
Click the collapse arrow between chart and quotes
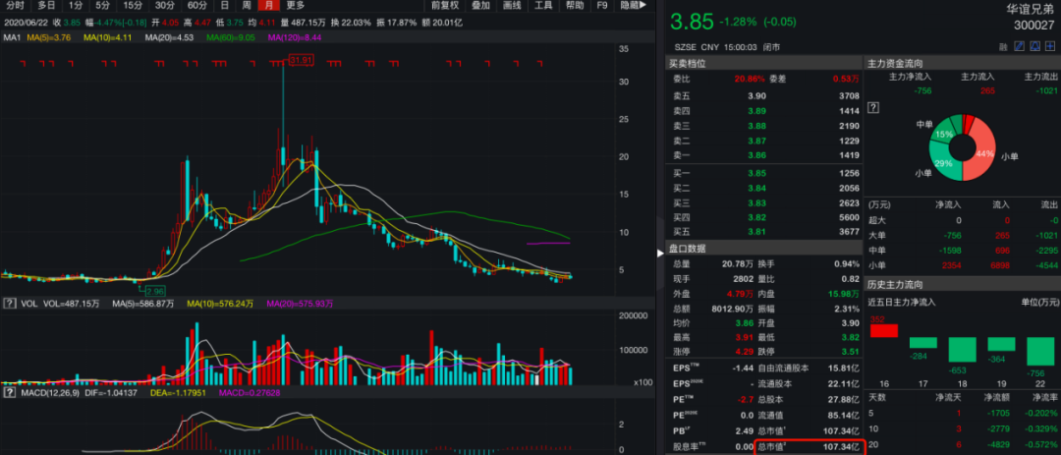click(659, 253)
